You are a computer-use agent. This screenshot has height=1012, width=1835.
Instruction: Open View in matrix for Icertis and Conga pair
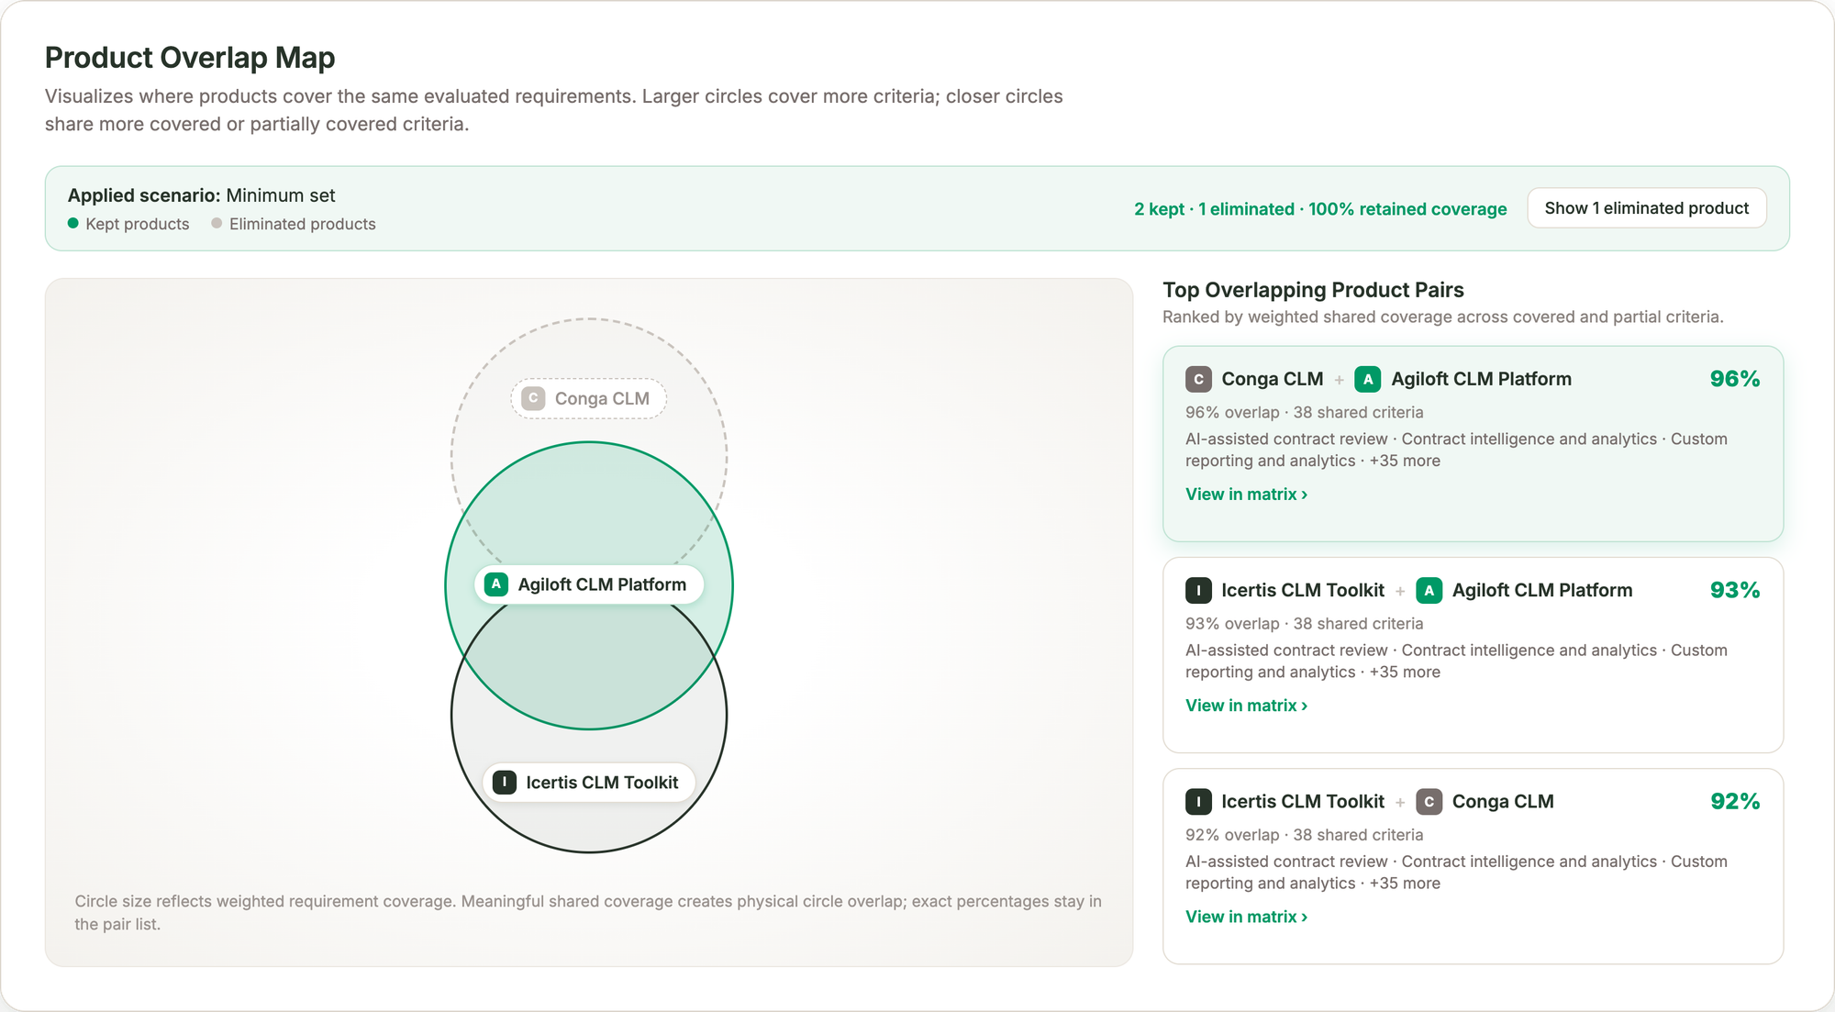tap(1246, 917)
